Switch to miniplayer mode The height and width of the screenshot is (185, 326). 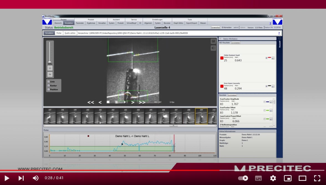pyautogui.click(x=288, y=178)
